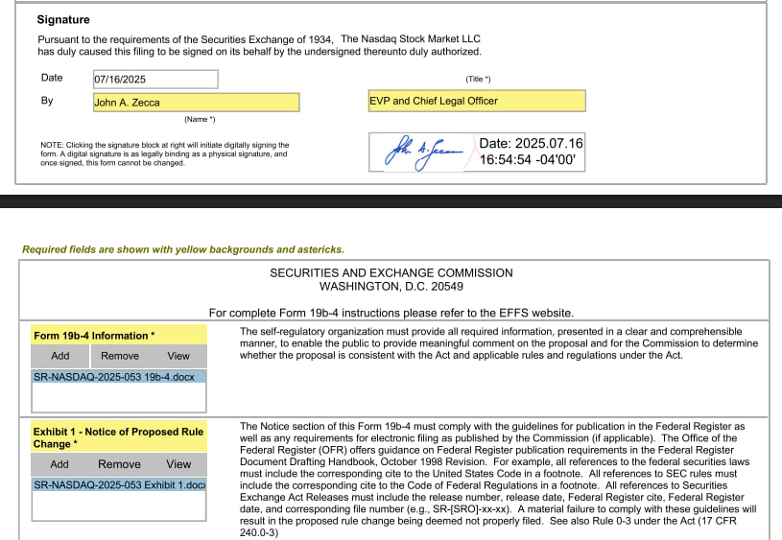The height and width of the screenshot is (540, 782).
Task: Click Add under Exhibit 1 Notice
Action: 59,464
